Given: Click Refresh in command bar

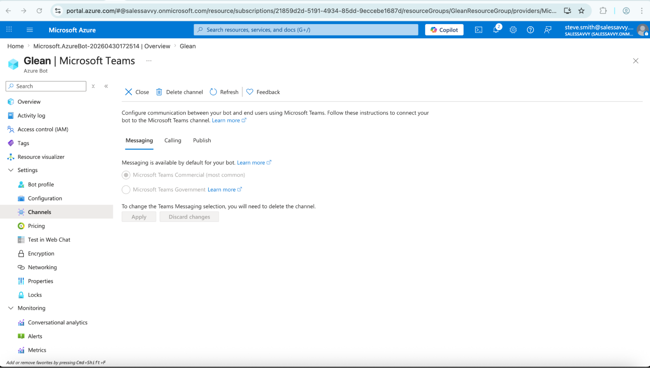Looking at the screenshot, I should pos(224,92).
